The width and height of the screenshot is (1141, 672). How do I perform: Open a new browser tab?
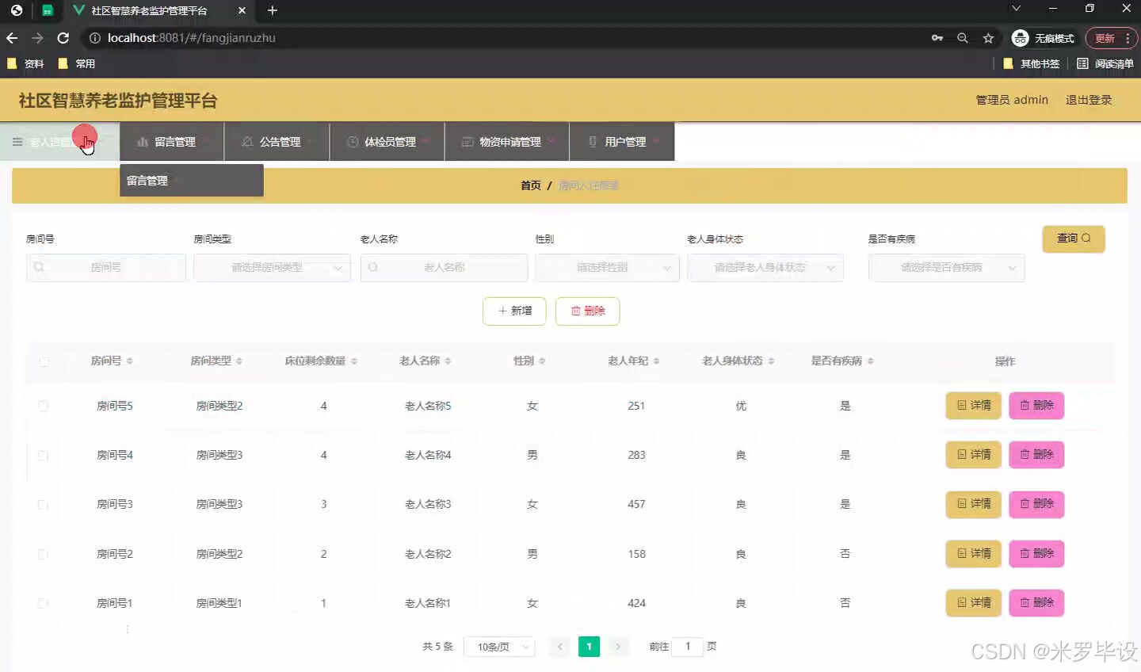[x=273, y=10]
